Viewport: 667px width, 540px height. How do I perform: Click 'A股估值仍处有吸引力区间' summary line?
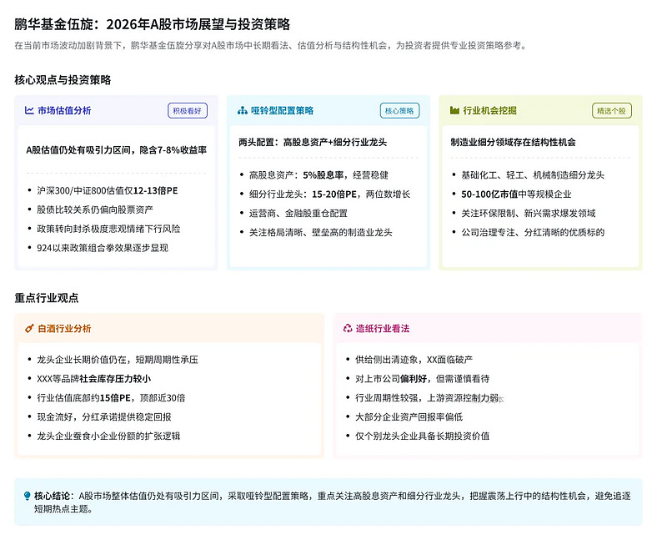tap(117, 150)
